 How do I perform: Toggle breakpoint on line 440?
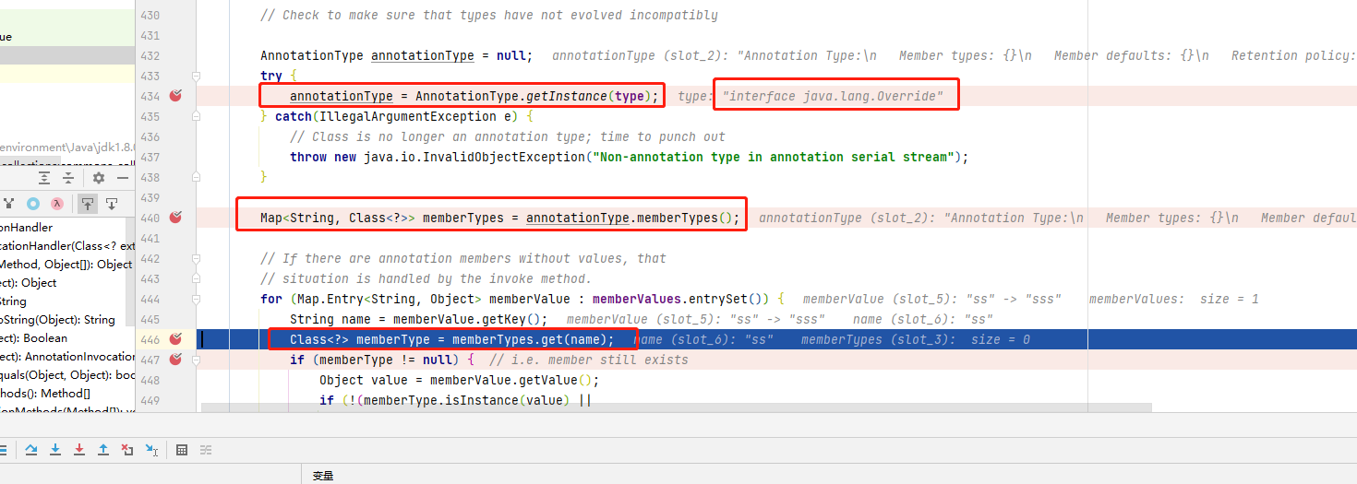175,218
